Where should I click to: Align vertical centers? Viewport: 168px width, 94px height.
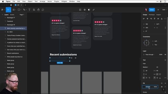[158, 19]
